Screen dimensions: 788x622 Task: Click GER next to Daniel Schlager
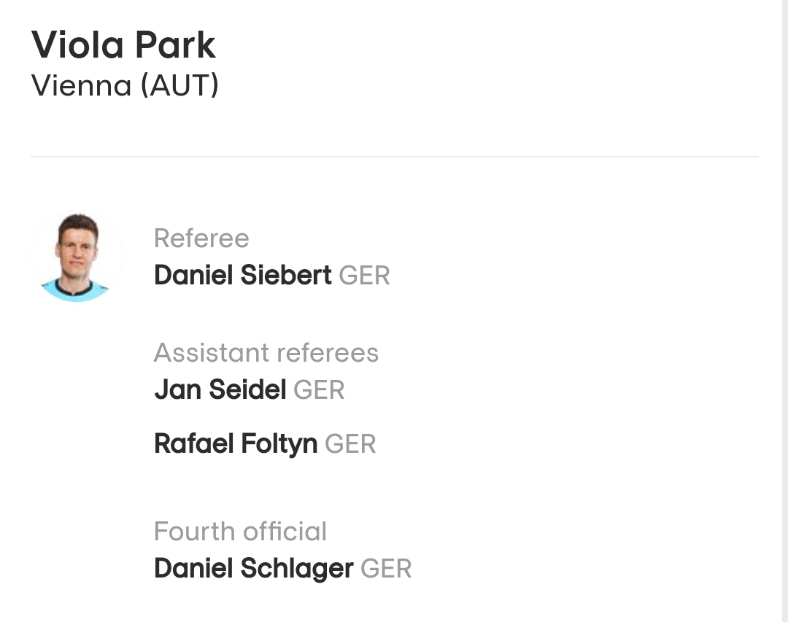pos(386,569)
